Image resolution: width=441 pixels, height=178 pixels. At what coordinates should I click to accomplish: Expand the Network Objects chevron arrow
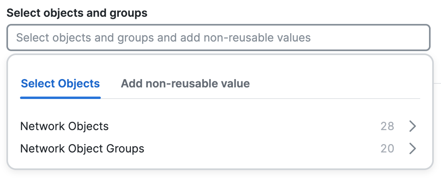point(413,127)
